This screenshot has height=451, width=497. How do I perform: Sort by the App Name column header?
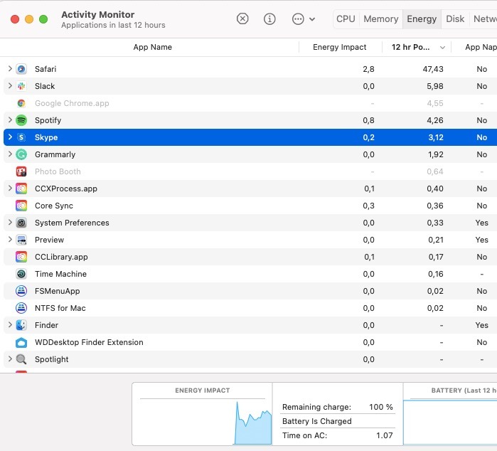152,47
